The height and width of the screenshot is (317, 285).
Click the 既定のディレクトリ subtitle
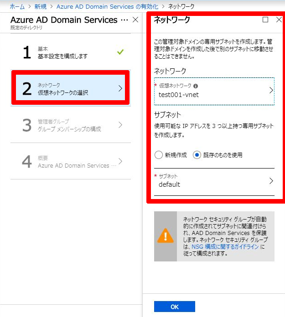pos(26,28)
